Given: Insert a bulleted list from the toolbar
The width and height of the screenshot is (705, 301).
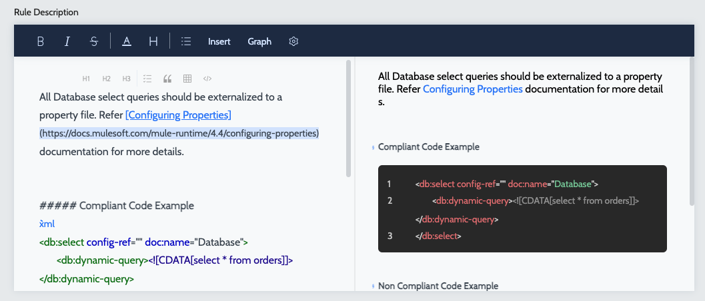Looking at the screenshot, I should click(185, 42).
